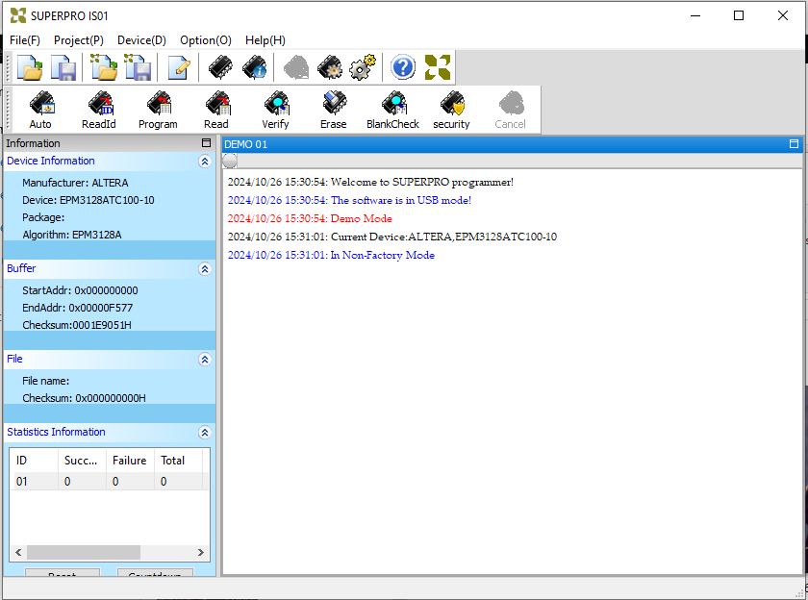The width and height of the screenshot is (808, 600).
Task: Click the statistics table right scroll arrow
Action: pos(200,552)
